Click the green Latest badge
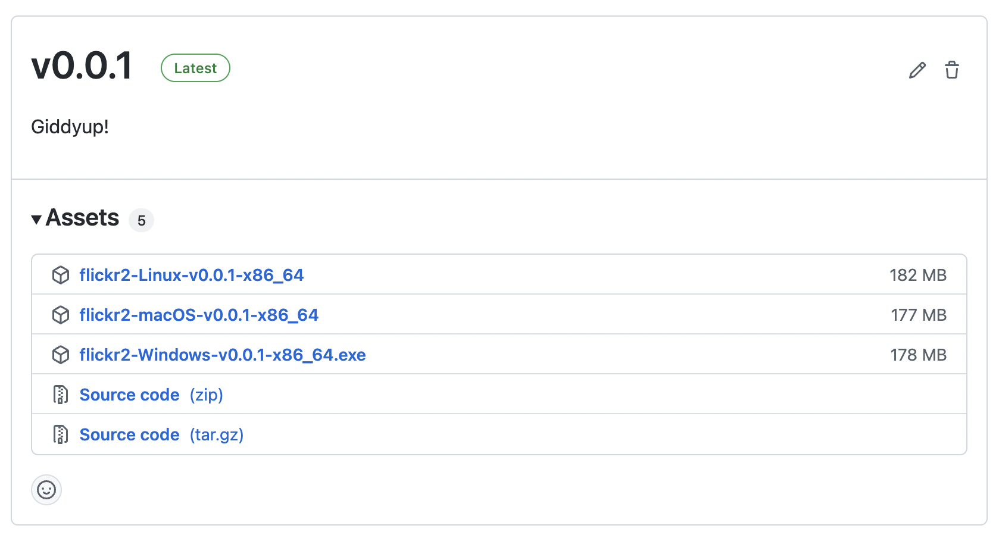This screenshot has height=538, width=999. tap(195, 68)
